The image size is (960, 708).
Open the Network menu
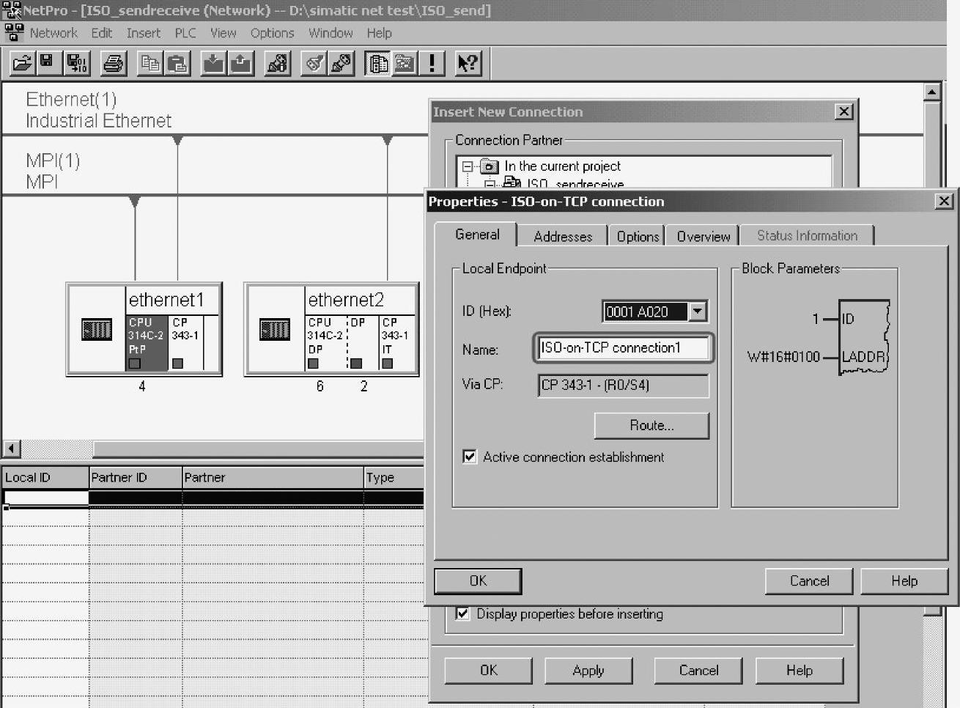coord(53,33)
